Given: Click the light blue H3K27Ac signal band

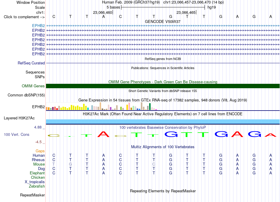Looking at the screenshot, I should [163, 121].
